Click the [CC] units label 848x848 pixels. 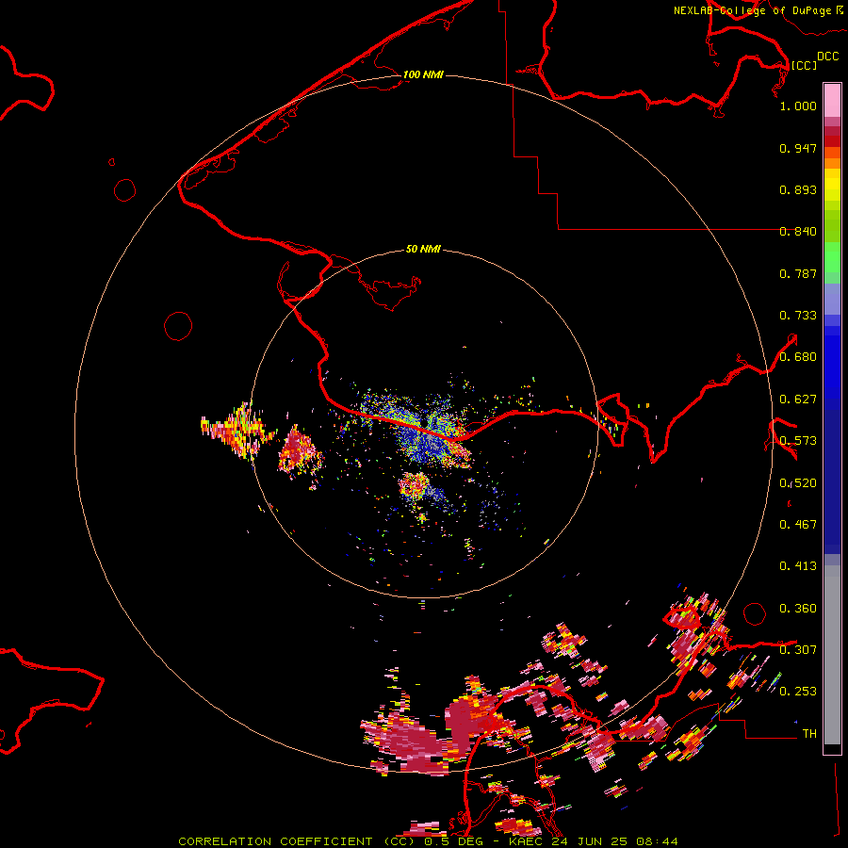point(804,65)
